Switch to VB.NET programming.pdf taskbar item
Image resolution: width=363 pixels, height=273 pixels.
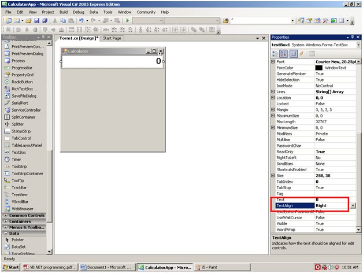click(x=50, y=267)
